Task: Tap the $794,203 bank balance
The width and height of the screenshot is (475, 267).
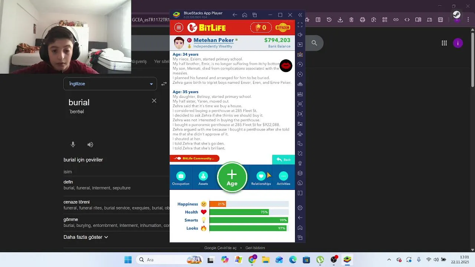Action: point(277,40)
